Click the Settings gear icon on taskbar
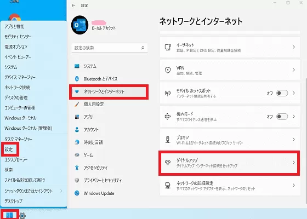 pos(22,216)
